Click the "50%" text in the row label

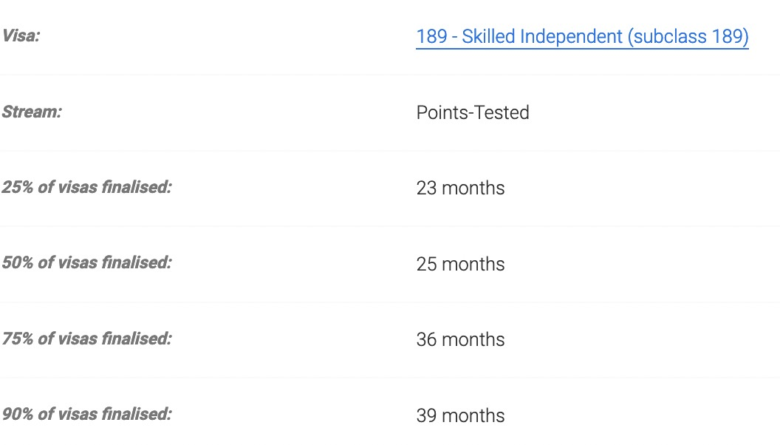(18, 263)
